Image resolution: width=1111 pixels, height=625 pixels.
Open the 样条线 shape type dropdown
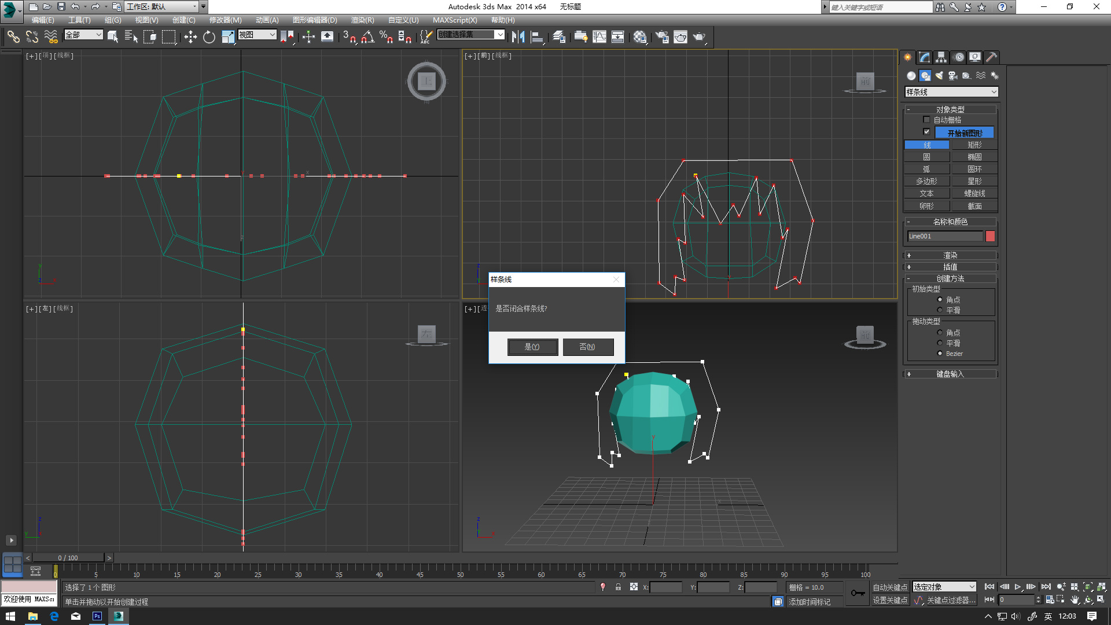pos(951,92)
